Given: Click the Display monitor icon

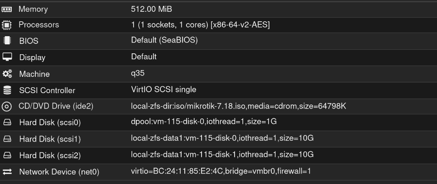Looking at the screenshot, I should (7, 57).
